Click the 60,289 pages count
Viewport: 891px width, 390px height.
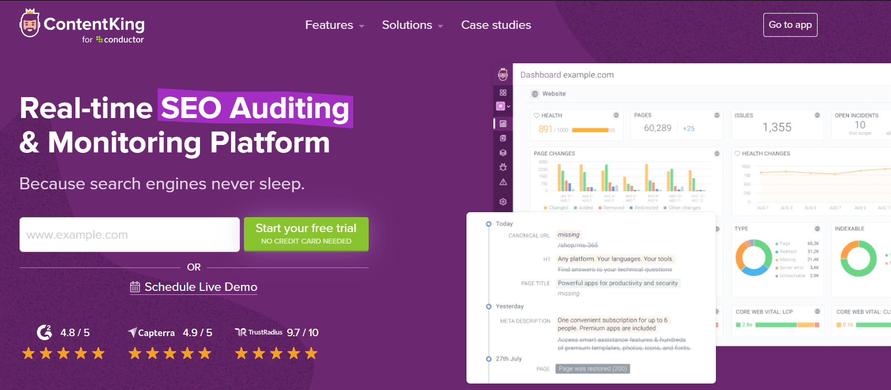(658, 128)
